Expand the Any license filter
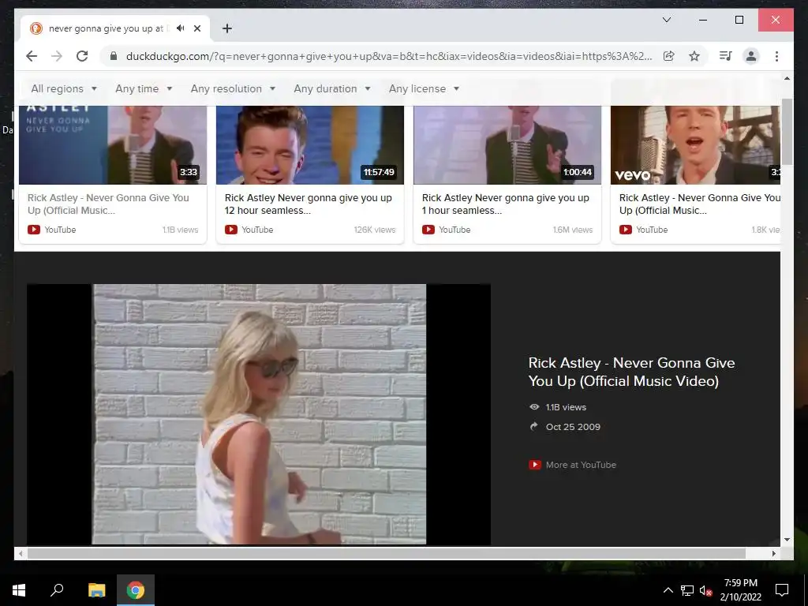This screenshot has height=606, width=808. click(x=424, y=88)
